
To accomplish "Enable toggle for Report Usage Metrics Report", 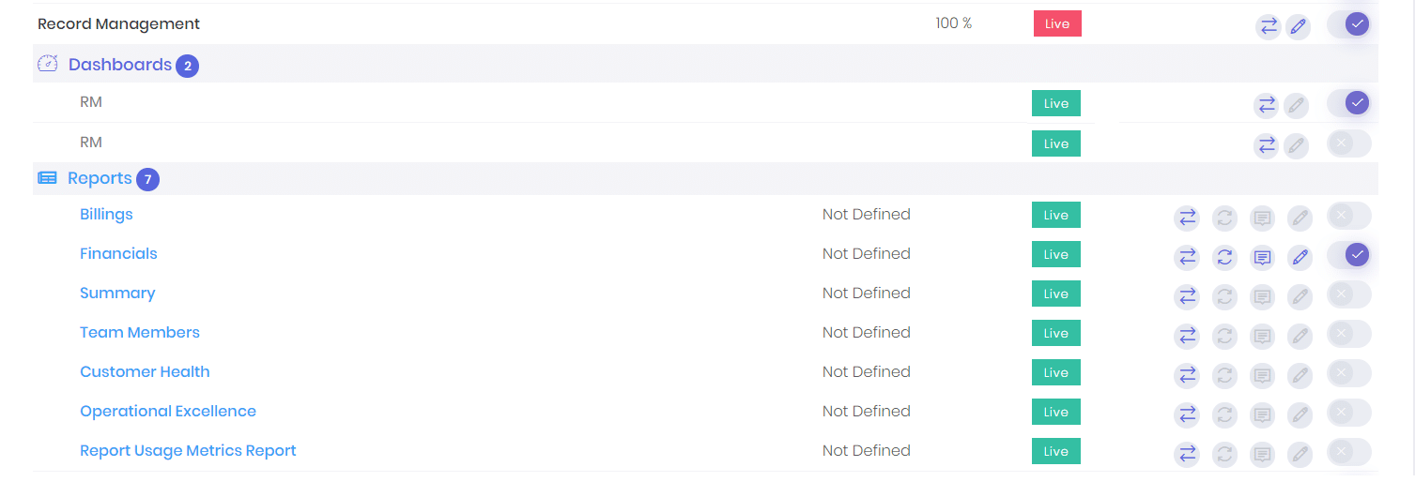I will pyautogui.click(x=1349, y=452).
